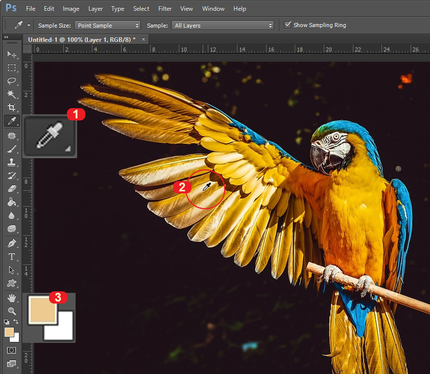Image resolution: width=430 pixels, height=374 pixels.
Task: Open the Layer menu
Action: click(95, 9)
